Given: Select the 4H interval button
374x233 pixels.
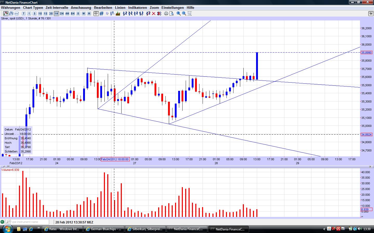Looking at the screenshot, I should [67, 13].
